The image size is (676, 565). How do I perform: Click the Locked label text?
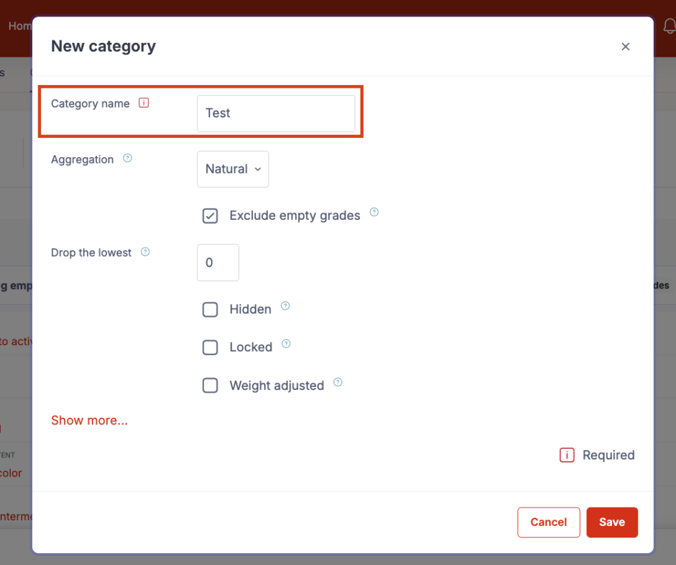point(251,347)
